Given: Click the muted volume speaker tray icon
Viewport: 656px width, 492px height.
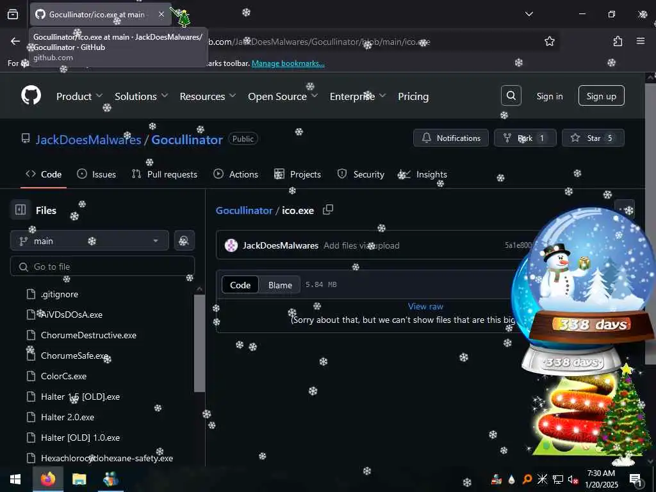Looking at the screenshot, I should [572, 479].
